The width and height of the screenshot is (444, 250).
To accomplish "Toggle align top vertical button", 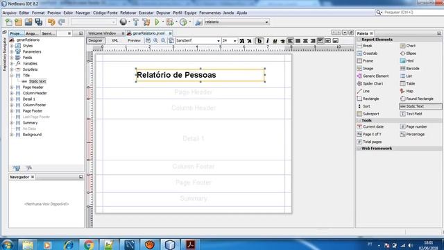I will click(x=321, y=41).
